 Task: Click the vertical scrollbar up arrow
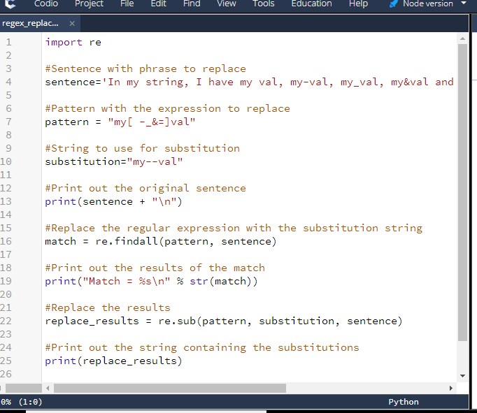click(x=462, y=38)
